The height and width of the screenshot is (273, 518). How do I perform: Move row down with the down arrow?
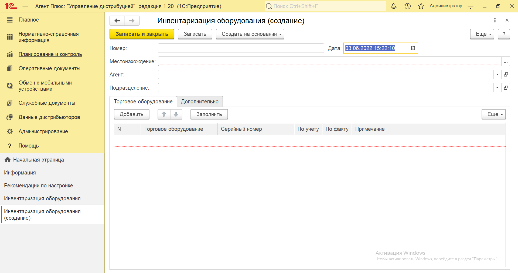coord(176,114)
